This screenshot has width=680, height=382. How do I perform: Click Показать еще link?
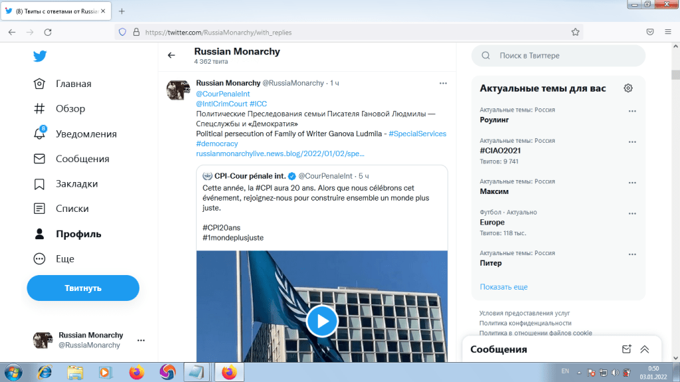503,287
